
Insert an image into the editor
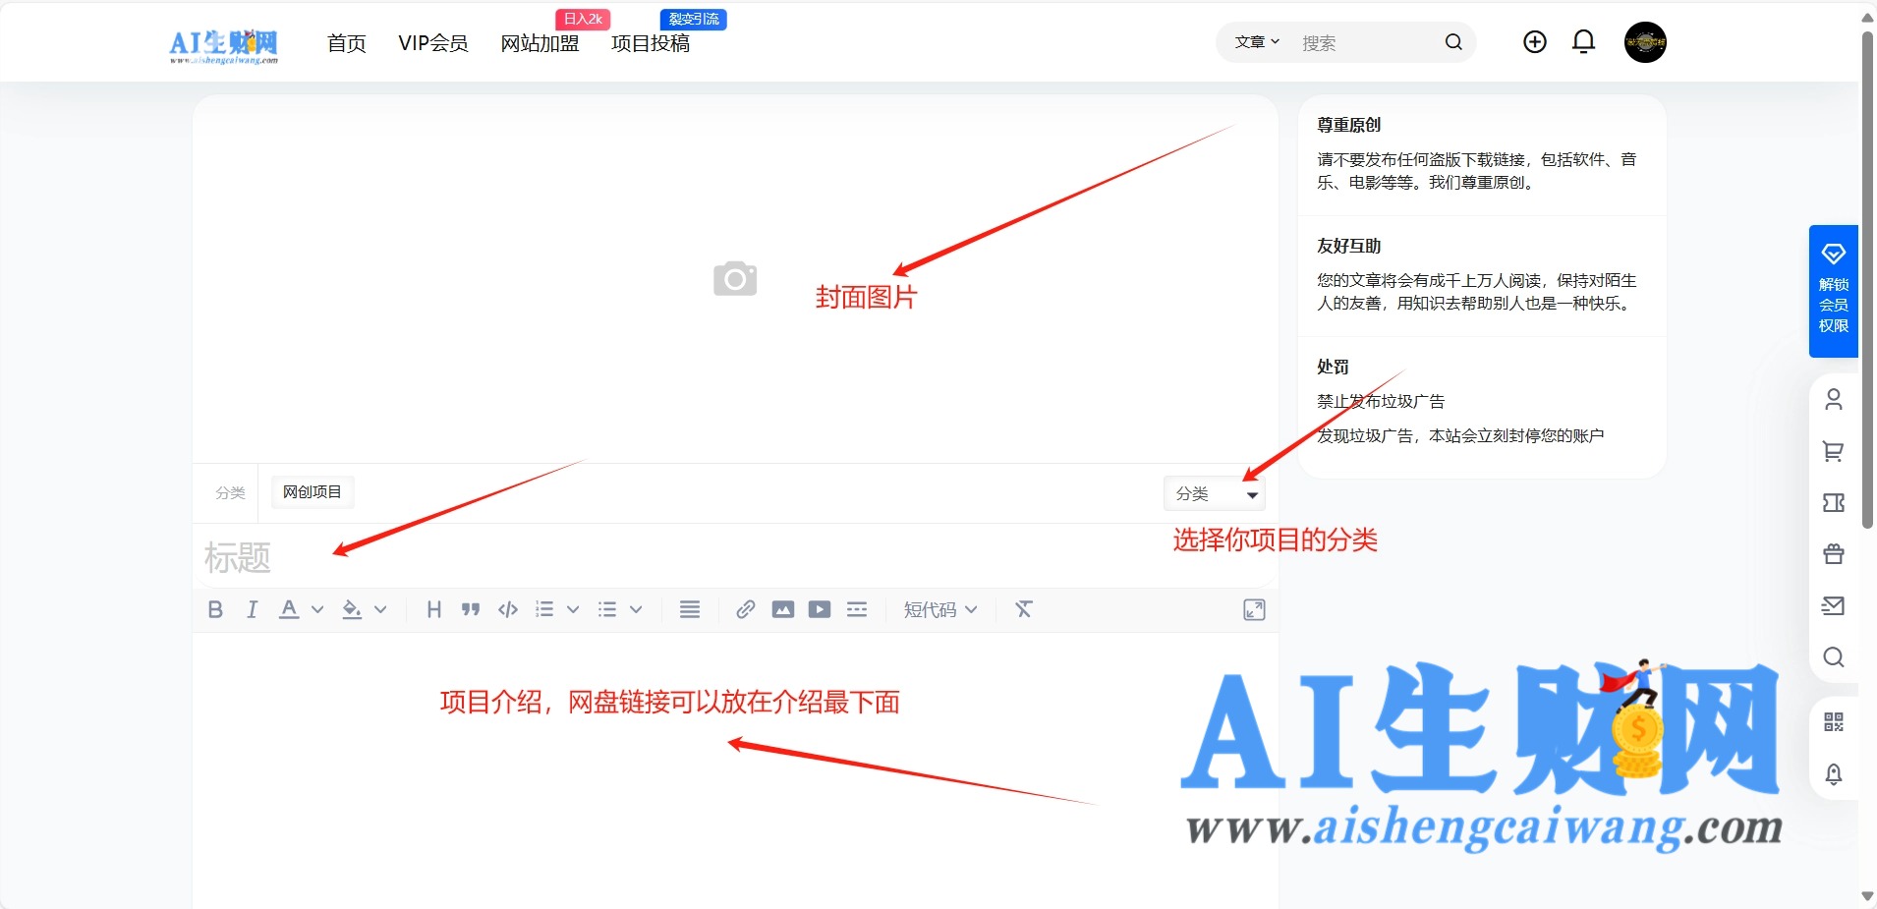[x=781, y=609]
